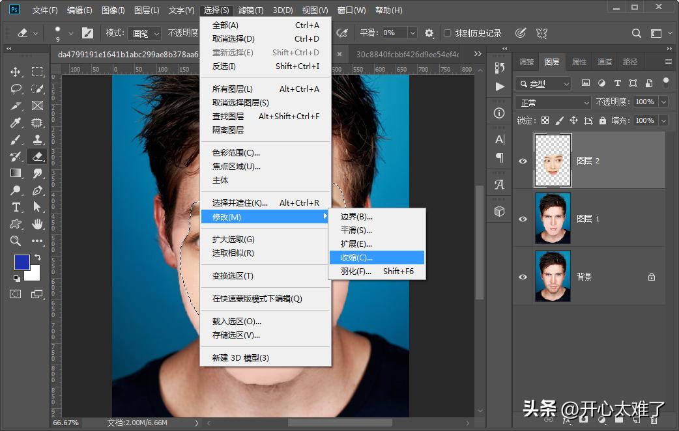Select the Rectangular Marquee tool

coord(36,72)
